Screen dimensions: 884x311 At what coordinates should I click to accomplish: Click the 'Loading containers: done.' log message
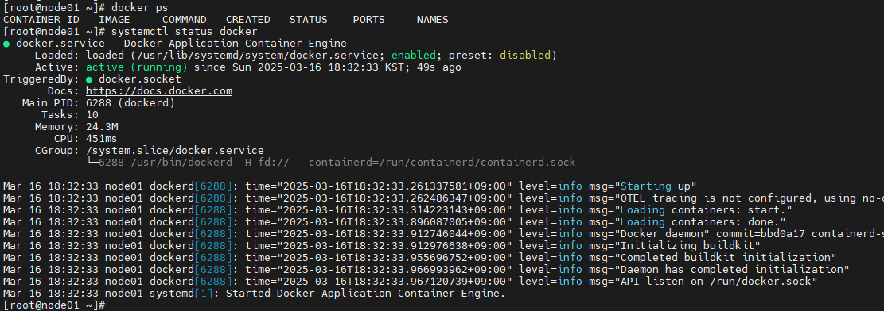(700, 222)
